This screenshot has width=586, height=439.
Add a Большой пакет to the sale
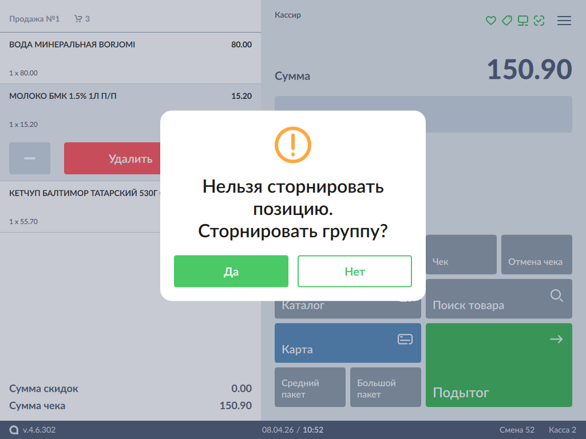click(x=385, y=388)
